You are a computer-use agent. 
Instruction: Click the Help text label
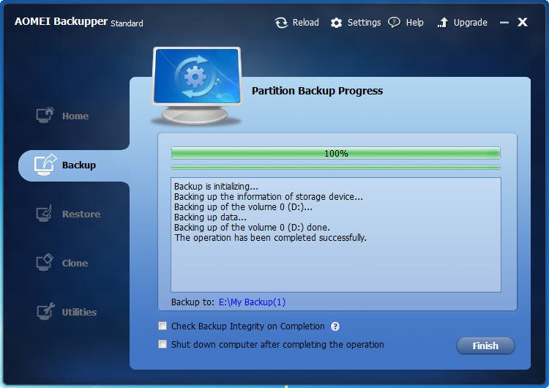414,23
